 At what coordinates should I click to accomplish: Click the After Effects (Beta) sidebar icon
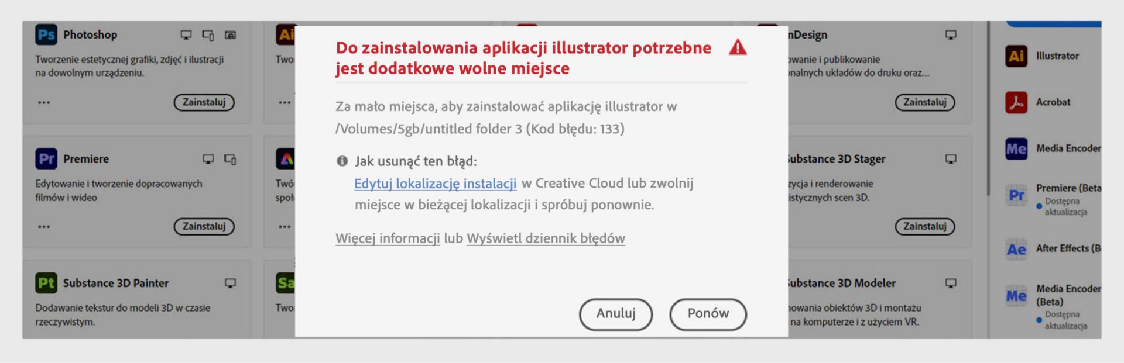(x=1016, y=250)
